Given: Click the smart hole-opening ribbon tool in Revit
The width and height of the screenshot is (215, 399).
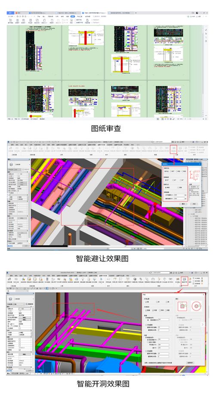Looking at the screenshot, I should [184, 281].
